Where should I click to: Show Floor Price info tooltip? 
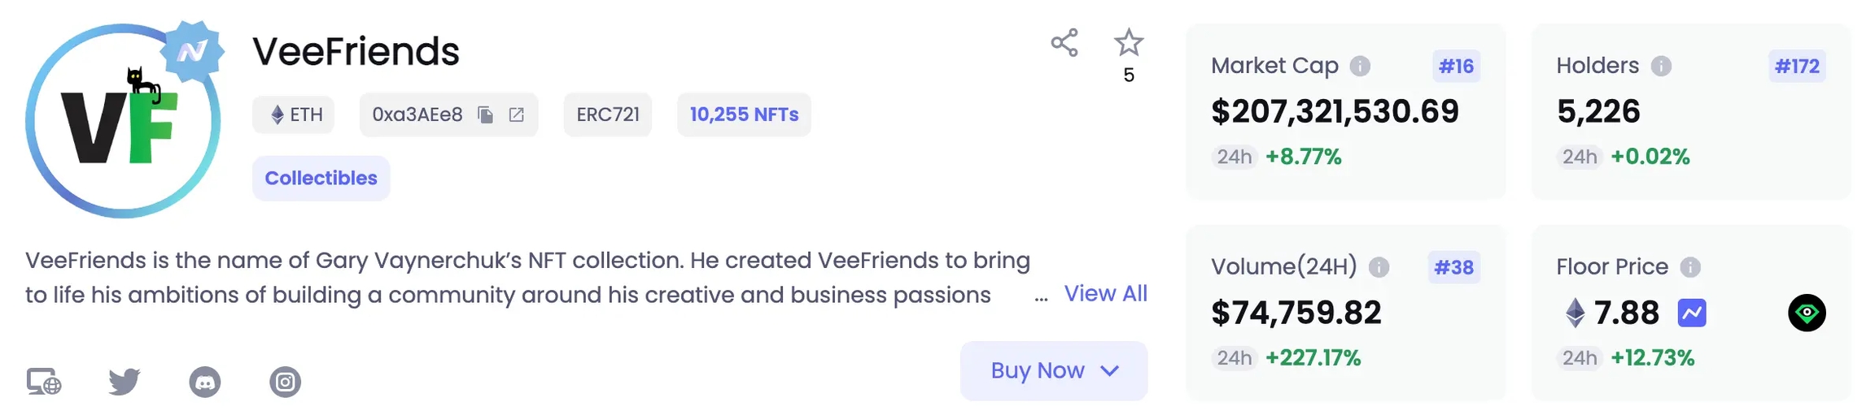pos(1690,267)
